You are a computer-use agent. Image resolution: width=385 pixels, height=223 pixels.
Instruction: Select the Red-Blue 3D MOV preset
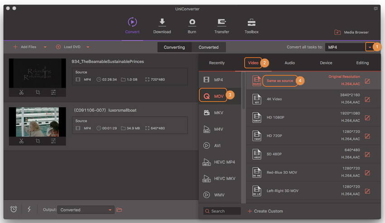point(313,172)
